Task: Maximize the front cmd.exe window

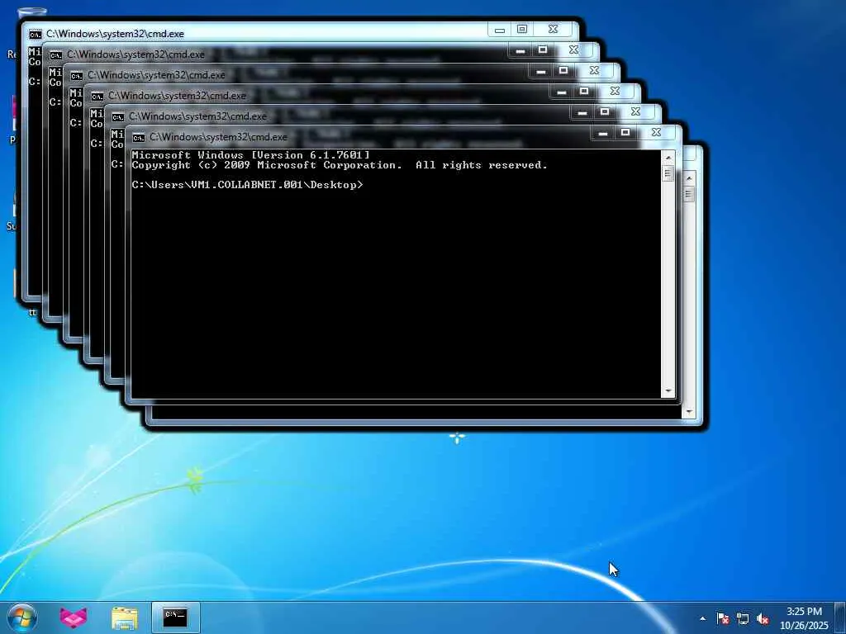Action: click(x=625, y=133)
